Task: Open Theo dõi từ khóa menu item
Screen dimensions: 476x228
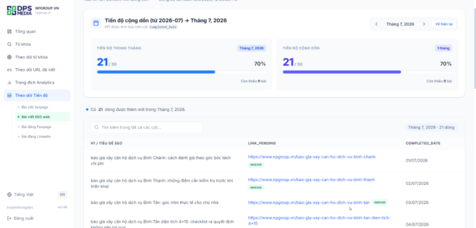Action: (37, 57)
